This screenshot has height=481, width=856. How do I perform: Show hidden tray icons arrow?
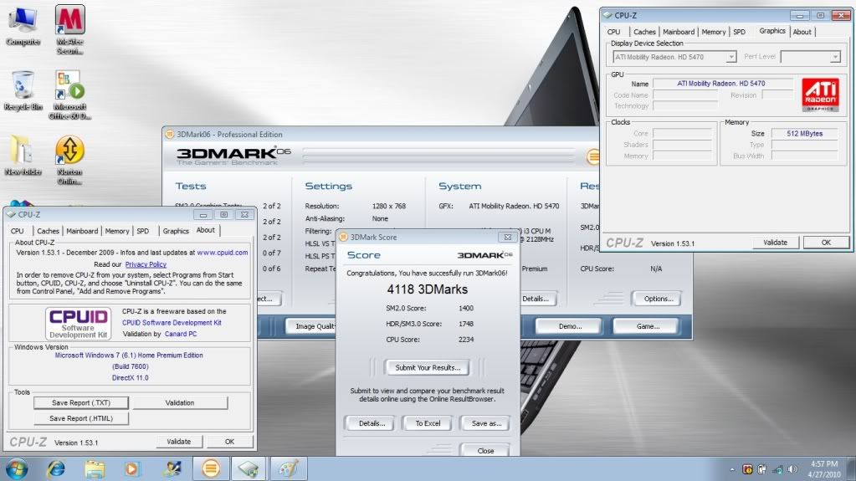pos(732,469)
